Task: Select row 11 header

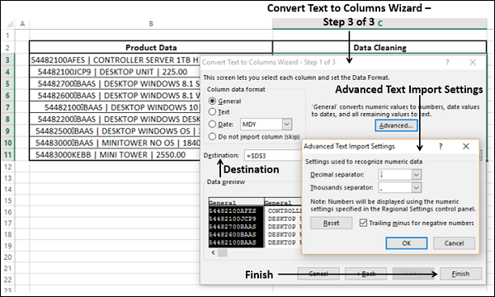Action: tap(7, 154)
